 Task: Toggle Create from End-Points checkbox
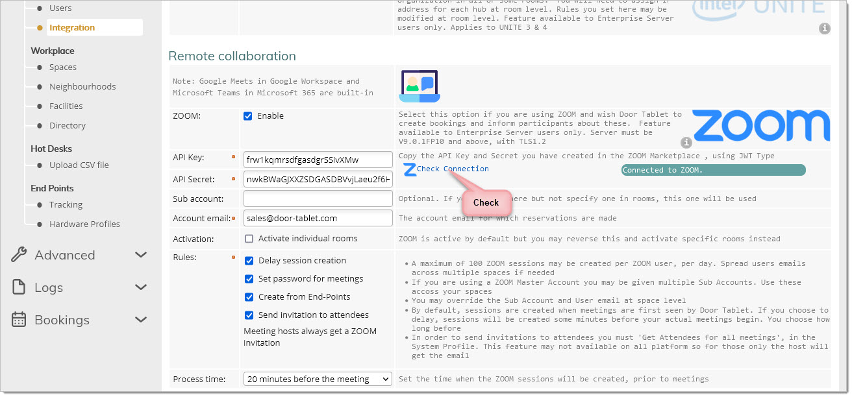pyautogui.click(x=249, y=297)
